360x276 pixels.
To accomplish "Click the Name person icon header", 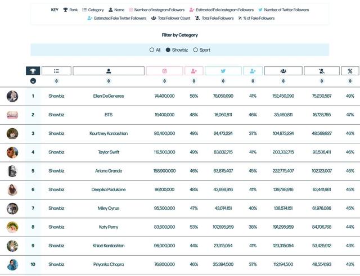I will point(109,71).
